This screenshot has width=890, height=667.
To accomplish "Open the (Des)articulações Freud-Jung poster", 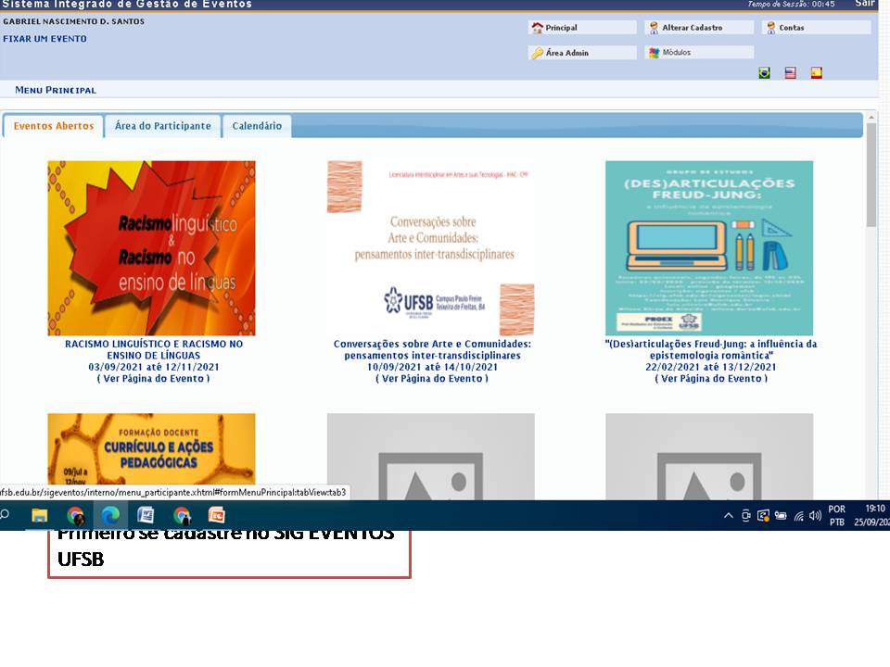I will [709, 248].
